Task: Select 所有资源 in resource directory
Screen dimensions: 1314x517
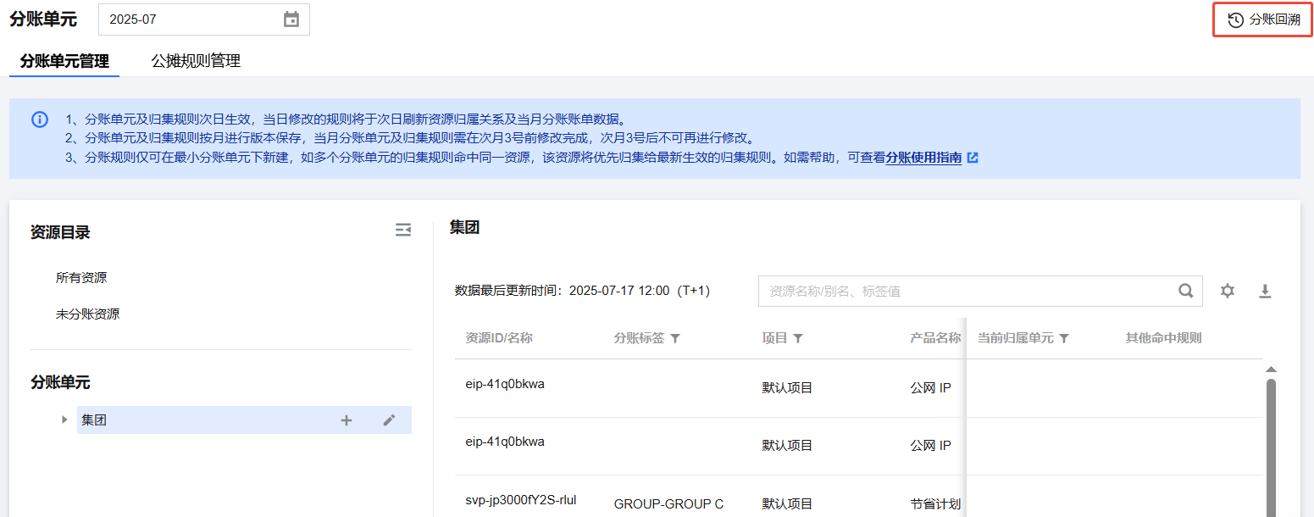Action: click(x=81, y=278)
